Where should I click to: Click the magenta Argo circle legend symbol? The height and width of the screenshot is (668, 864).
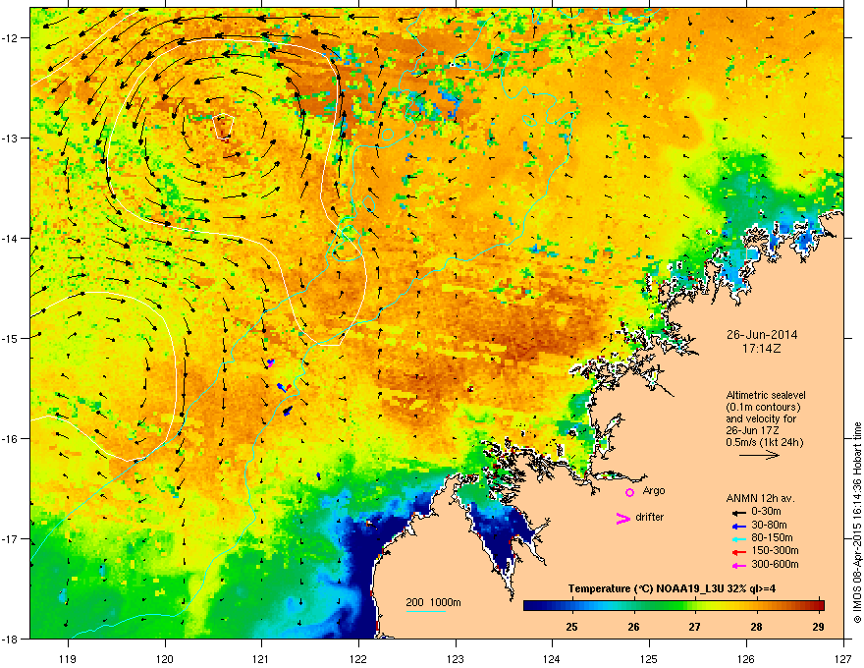tap(629, 492)
